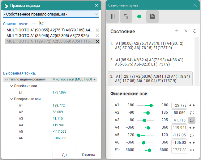
Task: Collapse the Линейные оси tree group
Action: click(11, 86)
